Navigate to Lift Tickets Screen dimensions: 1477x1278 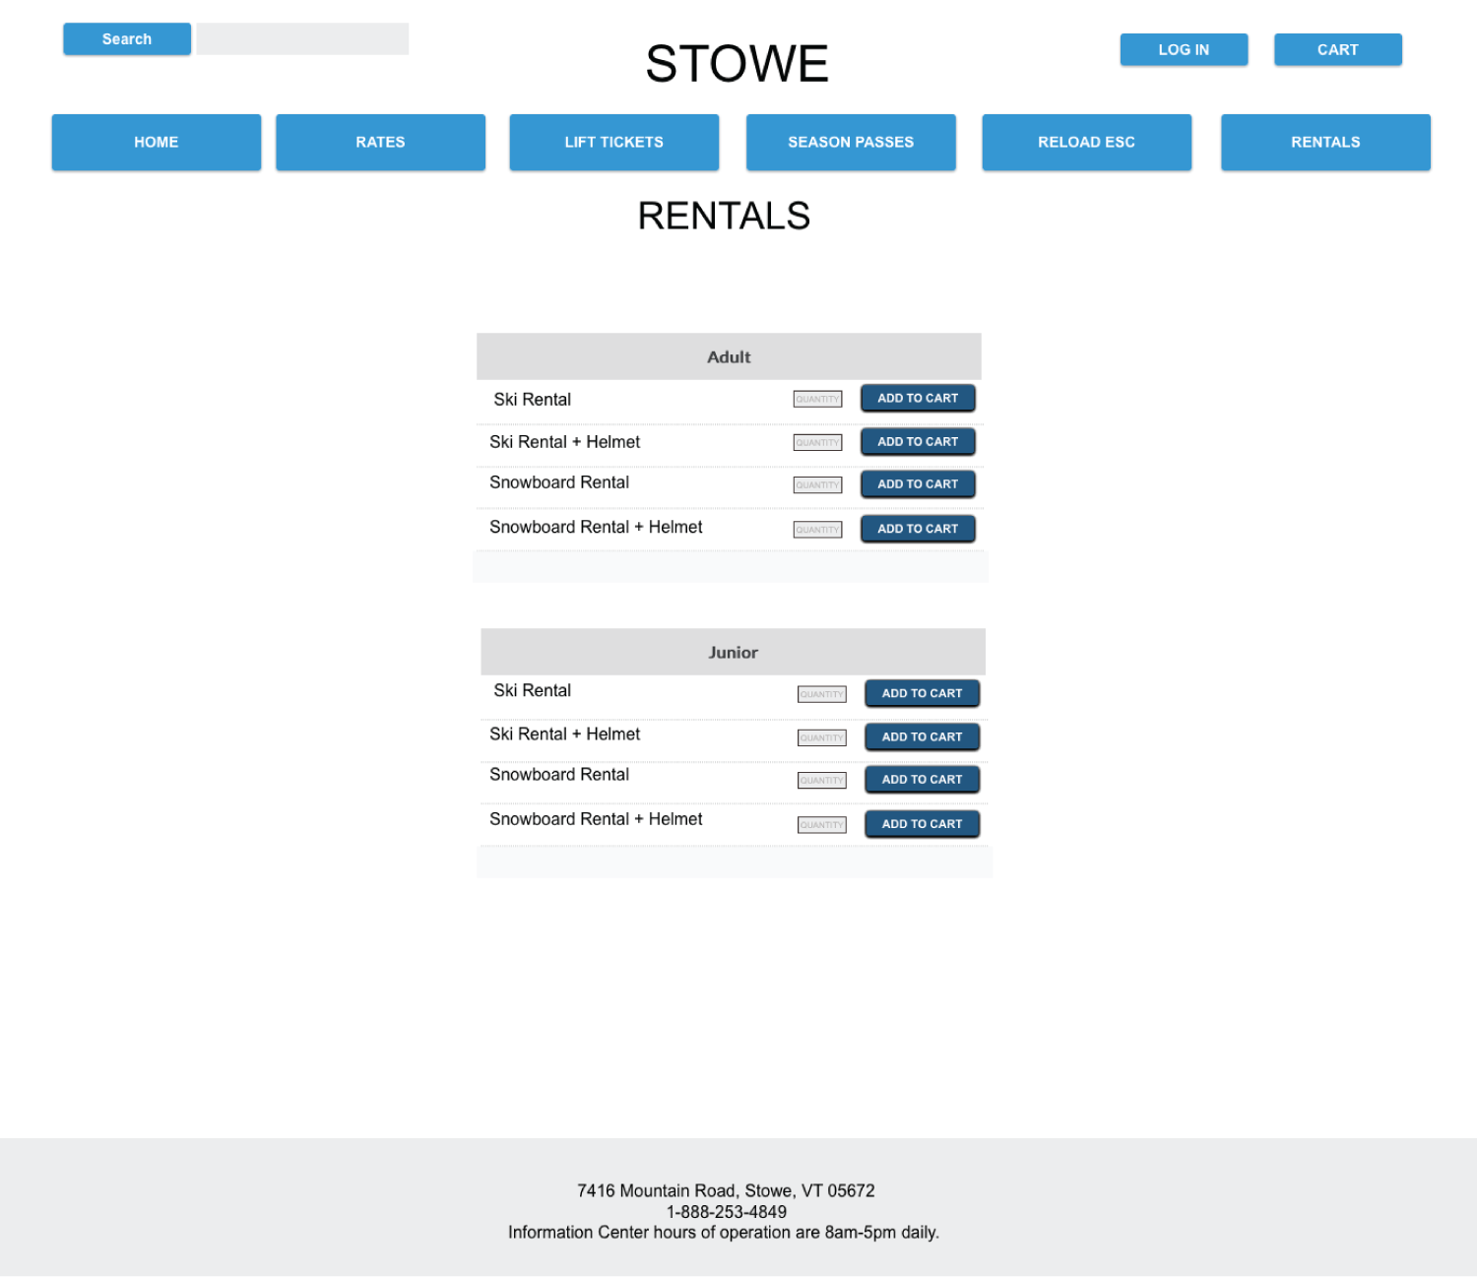point(613,143)
